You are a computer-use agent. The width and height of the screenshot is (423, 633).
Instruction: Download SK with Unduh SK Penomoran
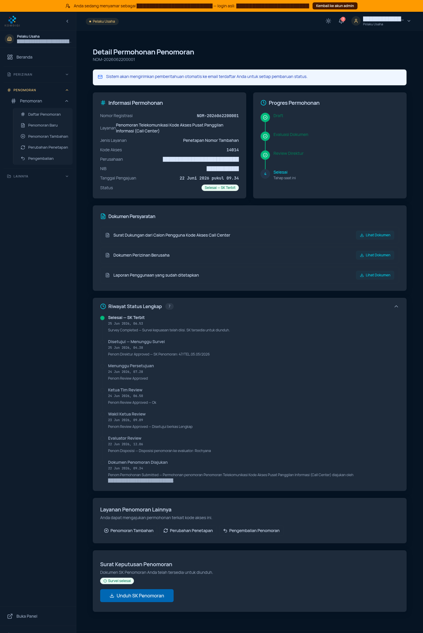[x=137, y=596]
